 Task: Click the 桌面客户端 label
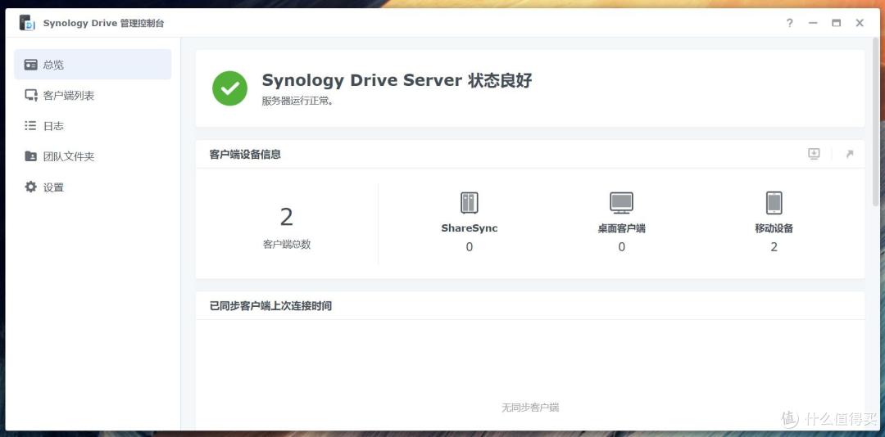(621, 228)
